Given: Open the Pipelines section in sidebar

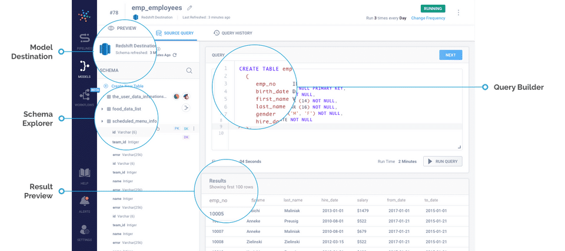Looking at the screenshot, I should (x=84, y=40).
